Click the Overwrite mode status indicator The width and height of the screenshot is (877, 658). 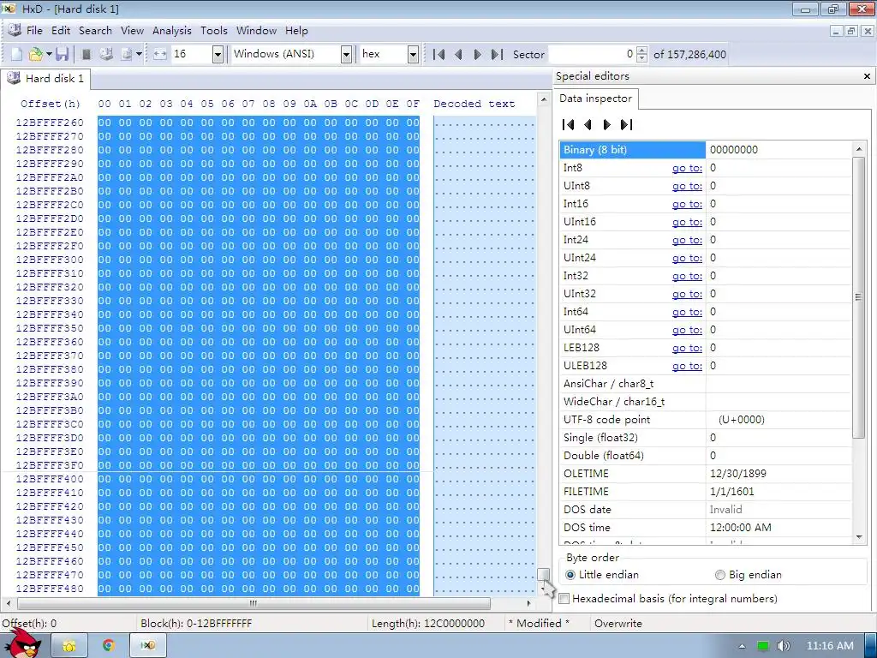618,624
